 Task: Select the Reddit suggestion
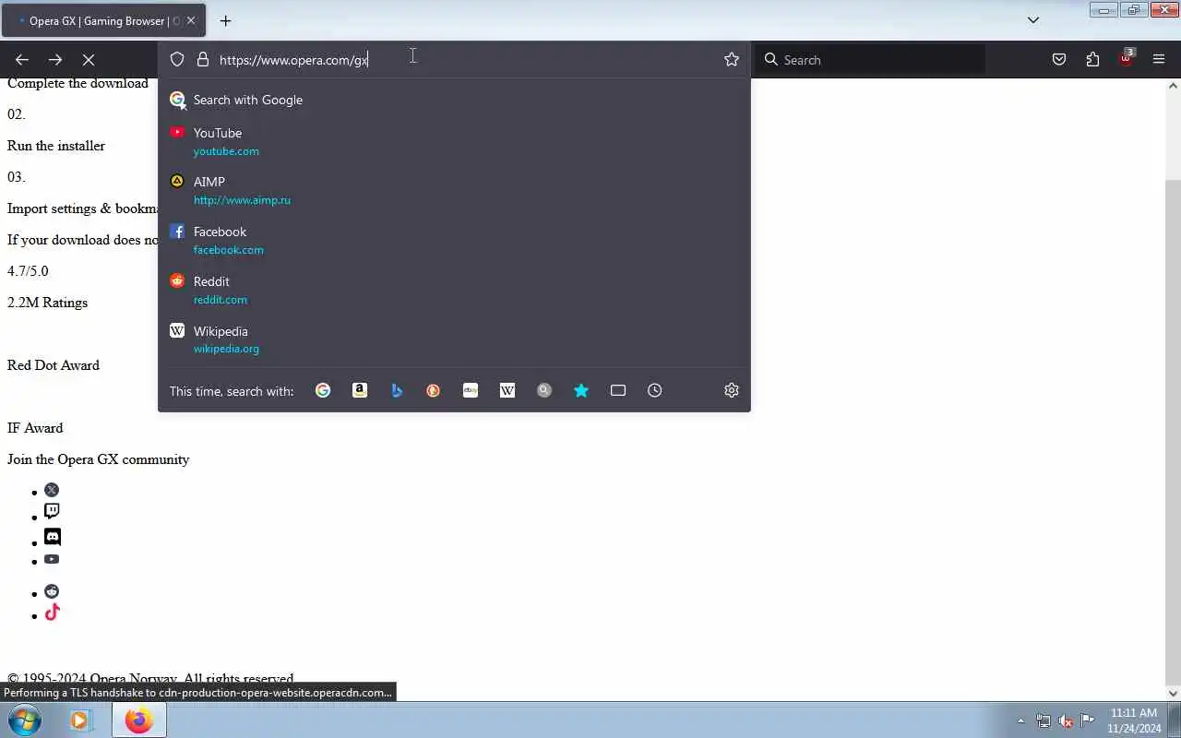[454, 290]
